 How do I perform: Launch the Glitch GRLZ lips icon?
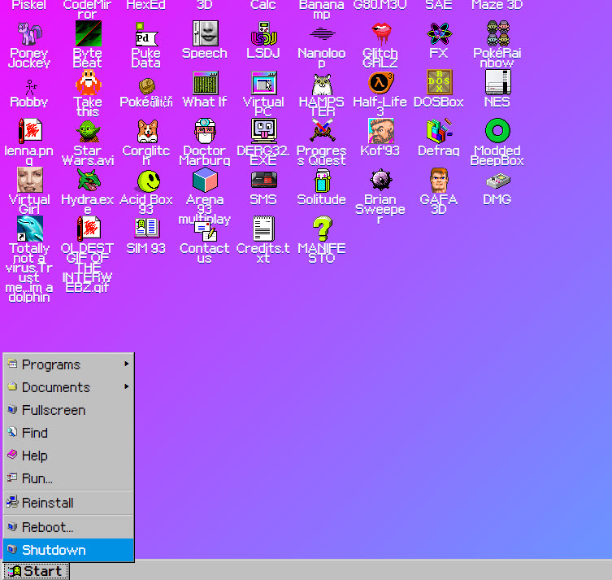[380, 35]
